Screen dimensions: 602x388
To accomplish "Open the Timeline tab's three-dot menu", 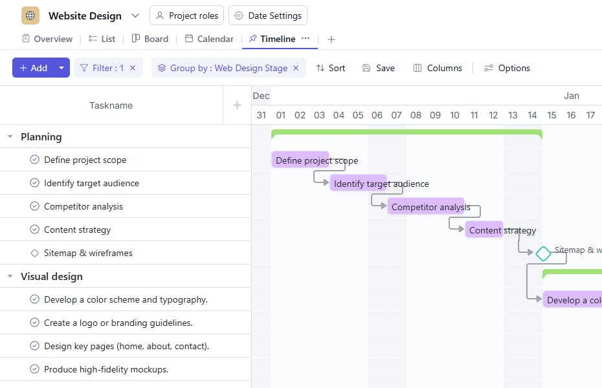I will [306, 39].
